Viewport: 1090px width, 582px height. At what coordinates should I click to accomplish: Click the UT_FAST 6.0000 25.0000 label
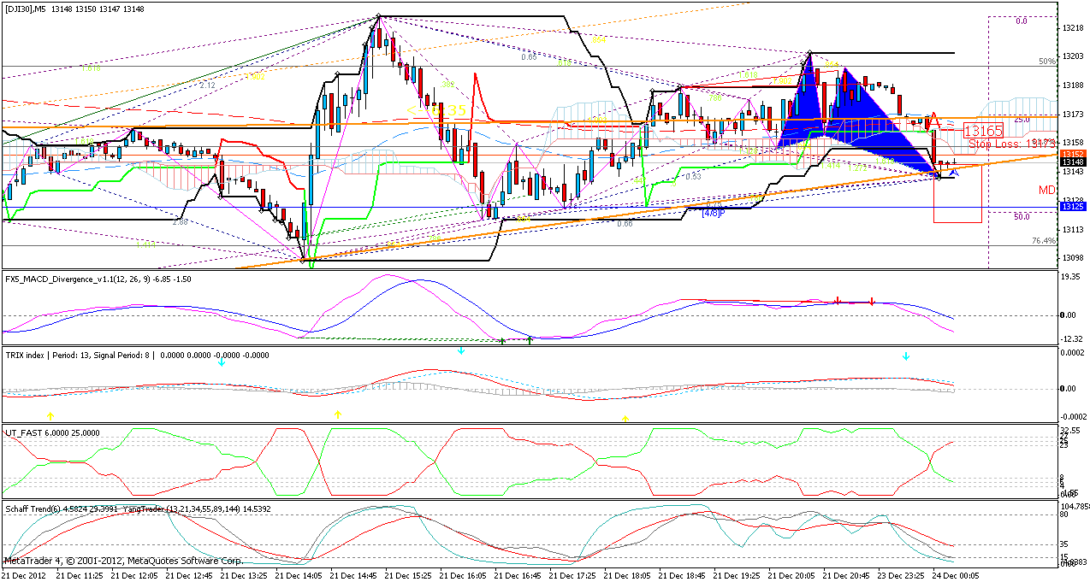click(52, 432)
